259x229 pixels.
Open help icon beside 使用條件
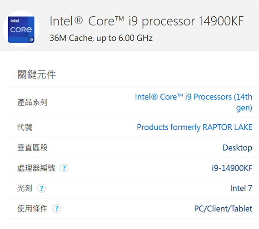tap(57, 209)
